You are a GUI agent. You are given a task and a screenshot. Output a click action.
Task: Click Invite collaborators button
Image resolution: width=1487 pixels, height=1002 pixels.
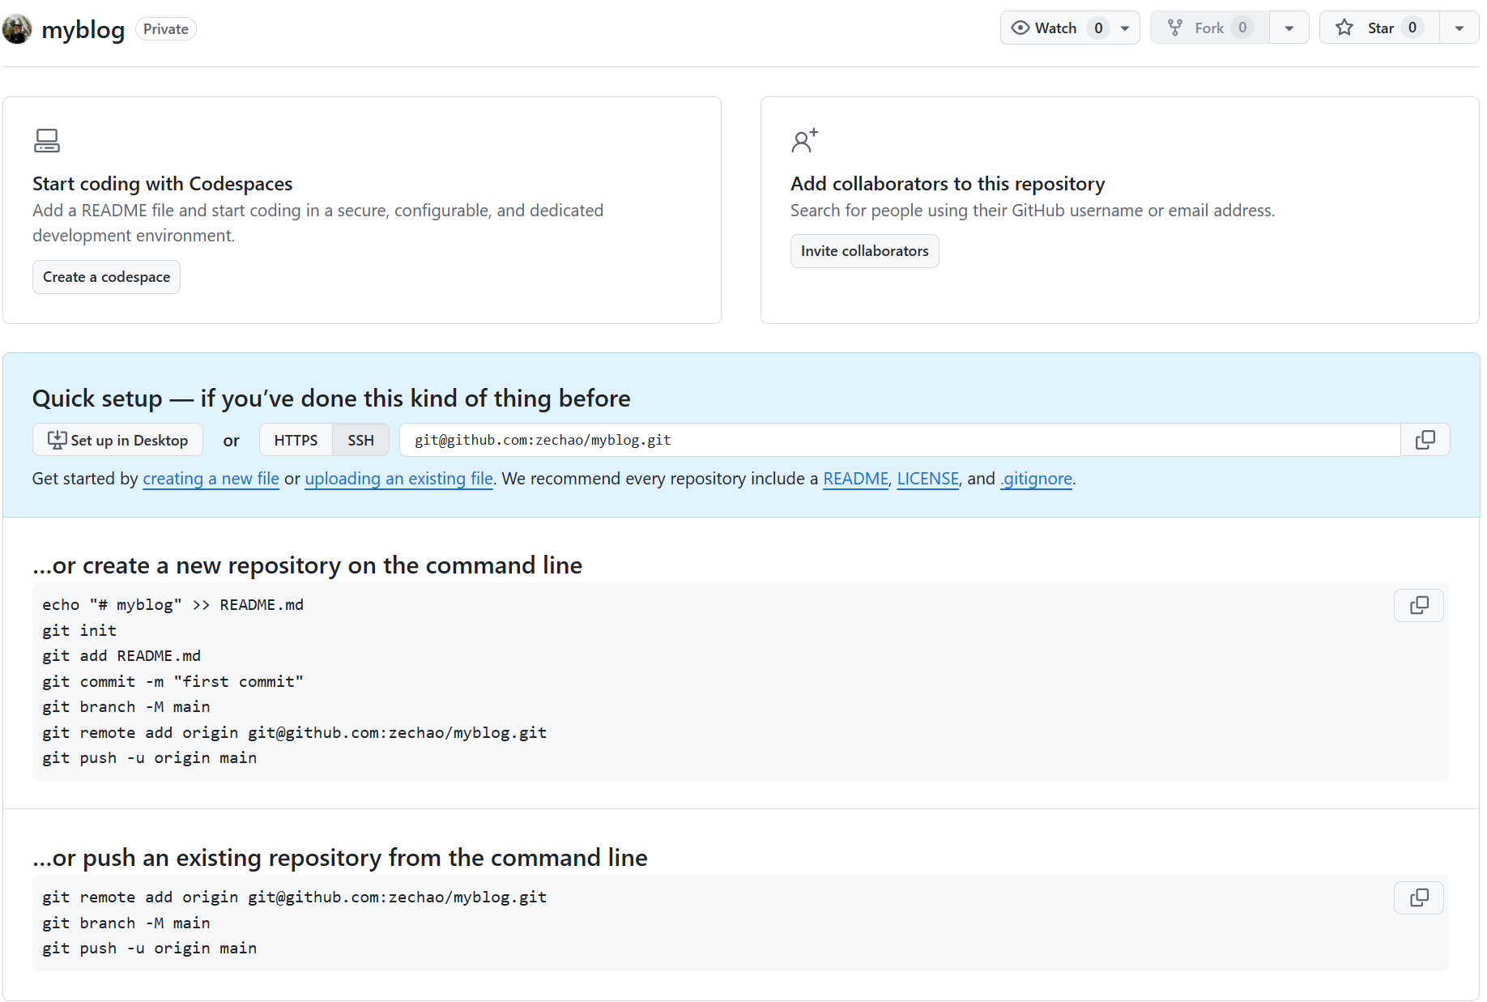[x=864, y=251]
